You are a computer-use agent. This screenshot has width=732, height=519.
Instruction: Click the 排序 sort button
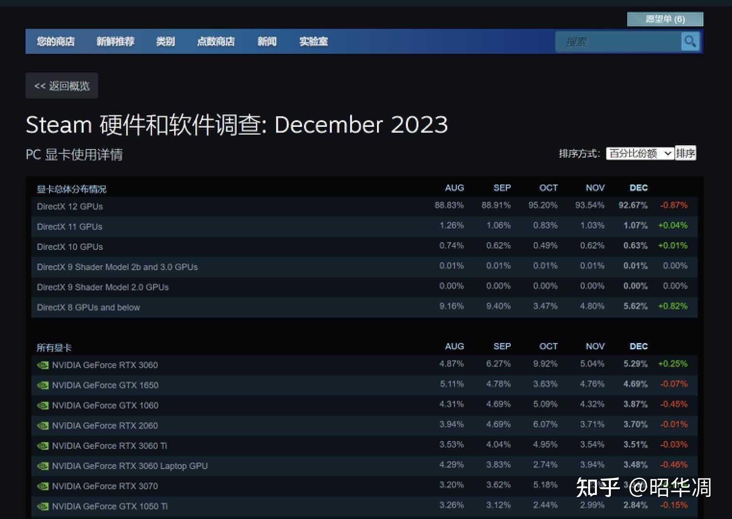point(685,153)
